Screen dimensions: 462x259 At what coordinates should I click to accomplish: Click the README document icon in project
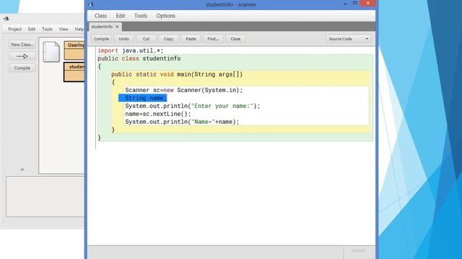click(x=51, y=52)
